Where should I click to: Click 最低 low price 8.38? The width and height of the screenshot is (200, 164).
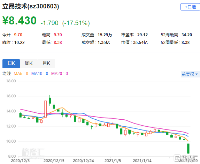click(x=58, y=43)
